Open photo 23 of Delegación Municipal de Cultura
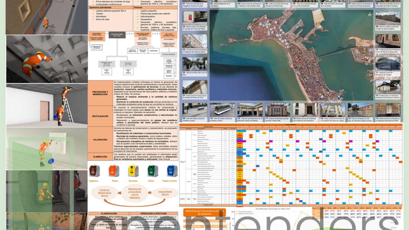This screenshot has width=409, height=230. pyautogui.click(x=195, y=41)
